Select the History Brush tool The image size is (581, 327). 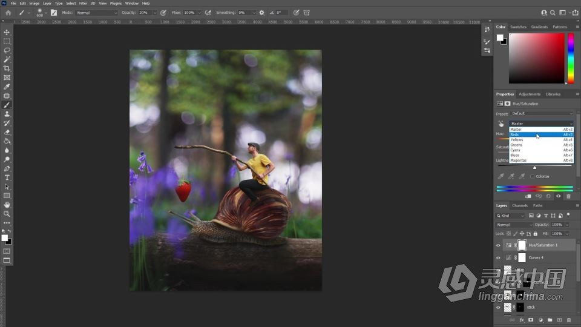(x=7, y=123)
